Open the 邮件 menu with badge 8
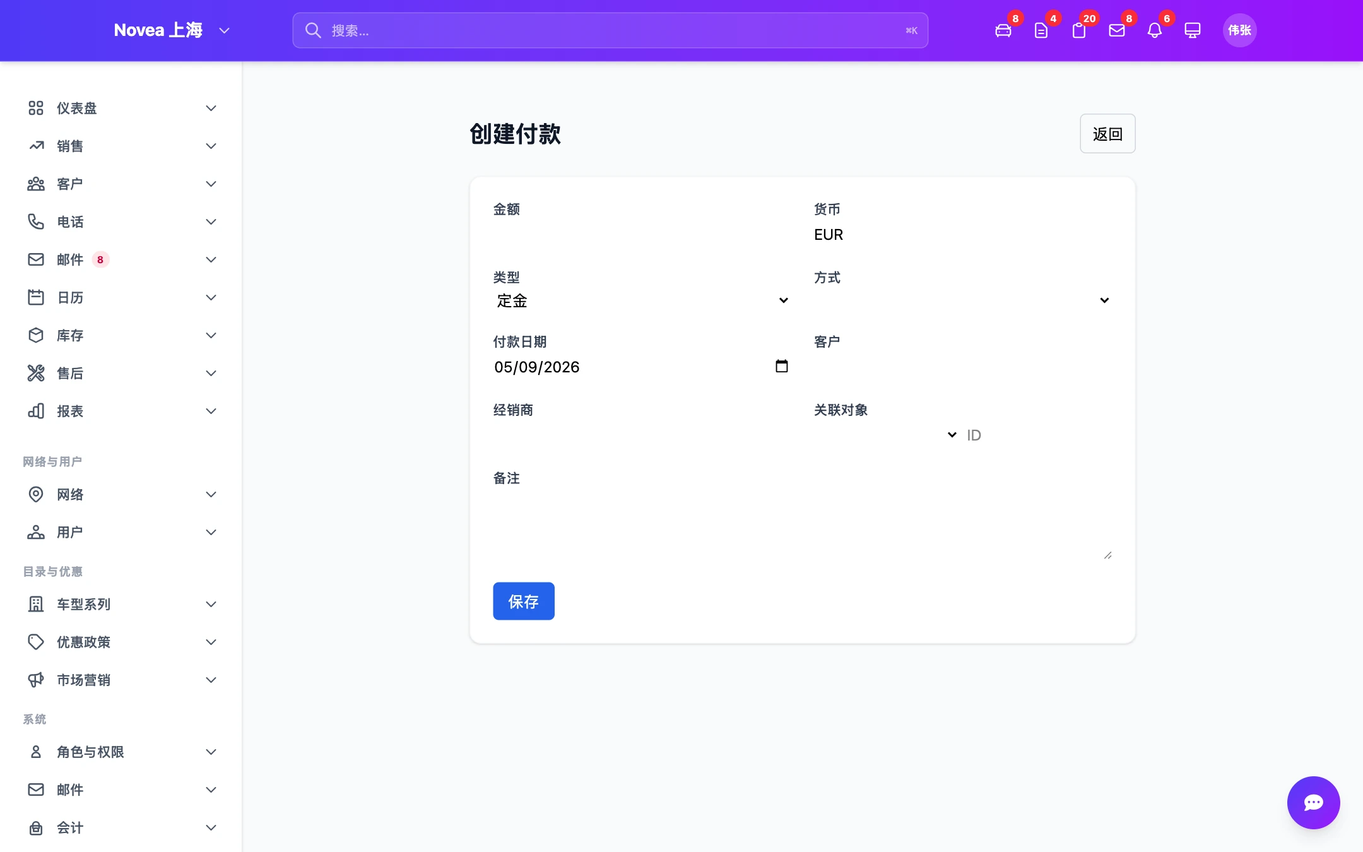 (x=122, y=259)
